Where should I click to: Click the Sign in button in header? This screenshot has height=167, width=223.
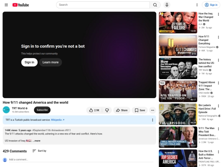211,5
